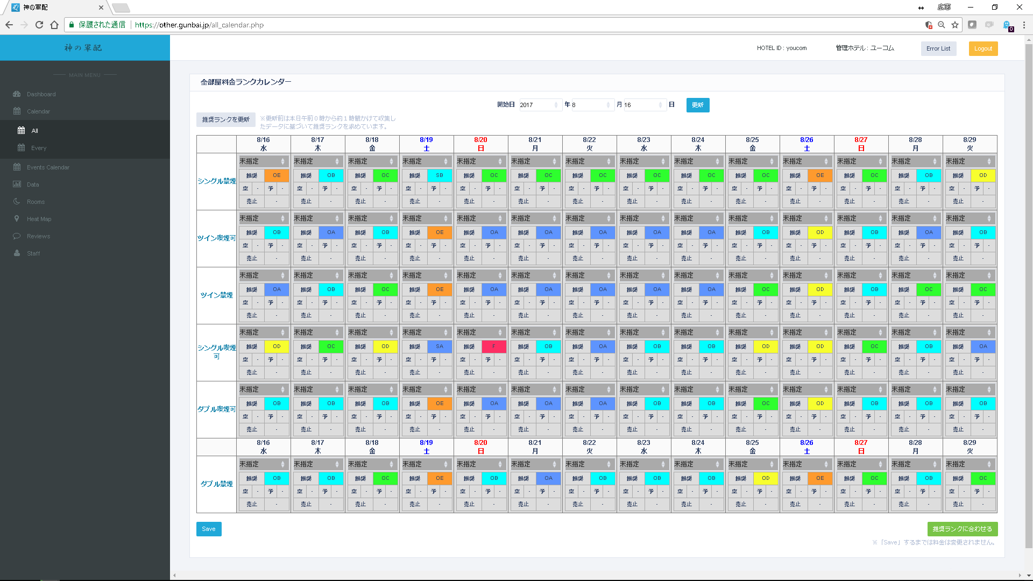Click the orange Logout button
The height and width of the screenshot is (581, 1033).
coord(983,48)
